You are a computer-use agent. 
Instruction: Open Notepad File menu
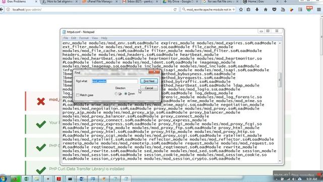pos(66,38)
